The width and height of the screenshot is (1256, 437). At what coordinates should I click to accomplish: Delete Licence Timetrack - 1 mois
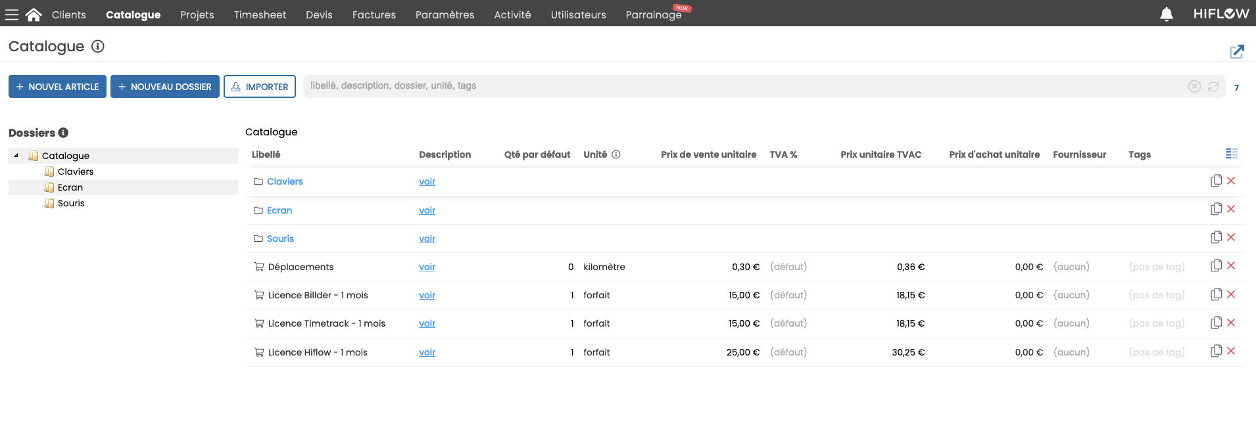pyautogui.click(x=1231, y=323)
